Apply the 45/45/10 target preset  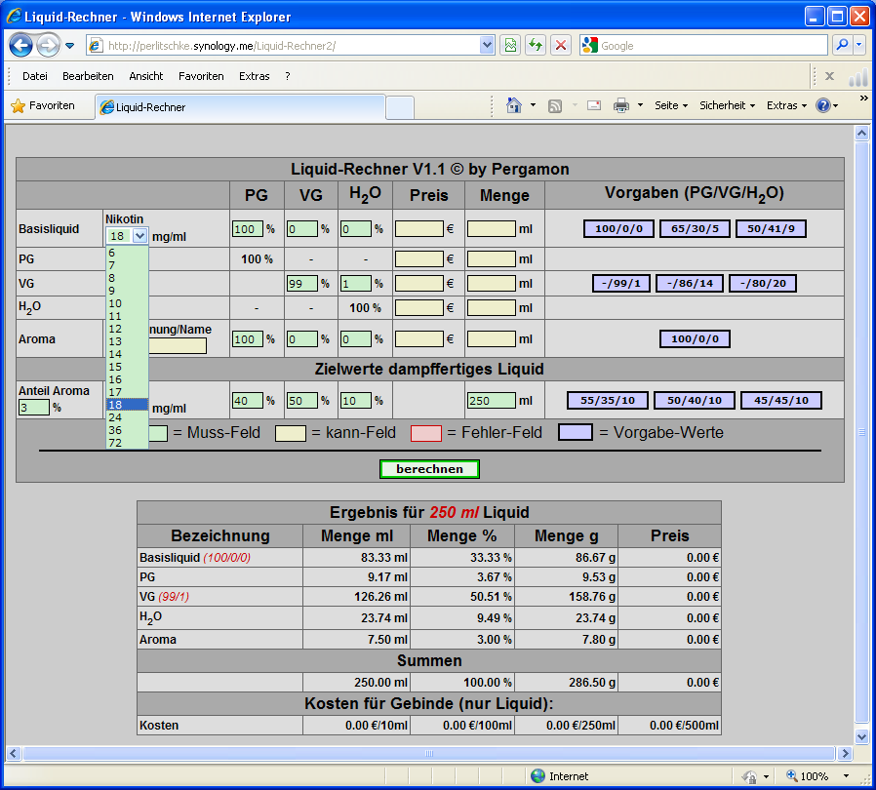781,400
